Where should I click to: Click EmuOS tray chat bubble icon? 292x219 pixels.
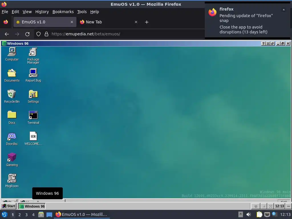[x=256, y=206]
